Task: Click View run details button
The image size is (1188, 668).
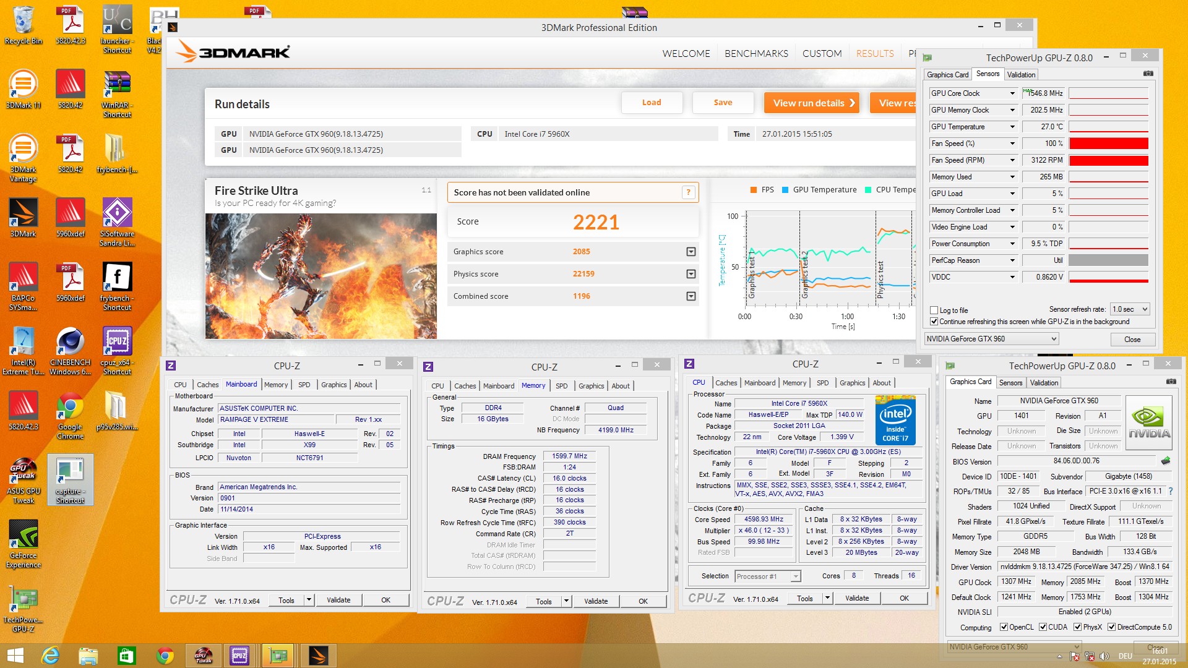Action: click(x=812, y=103)
